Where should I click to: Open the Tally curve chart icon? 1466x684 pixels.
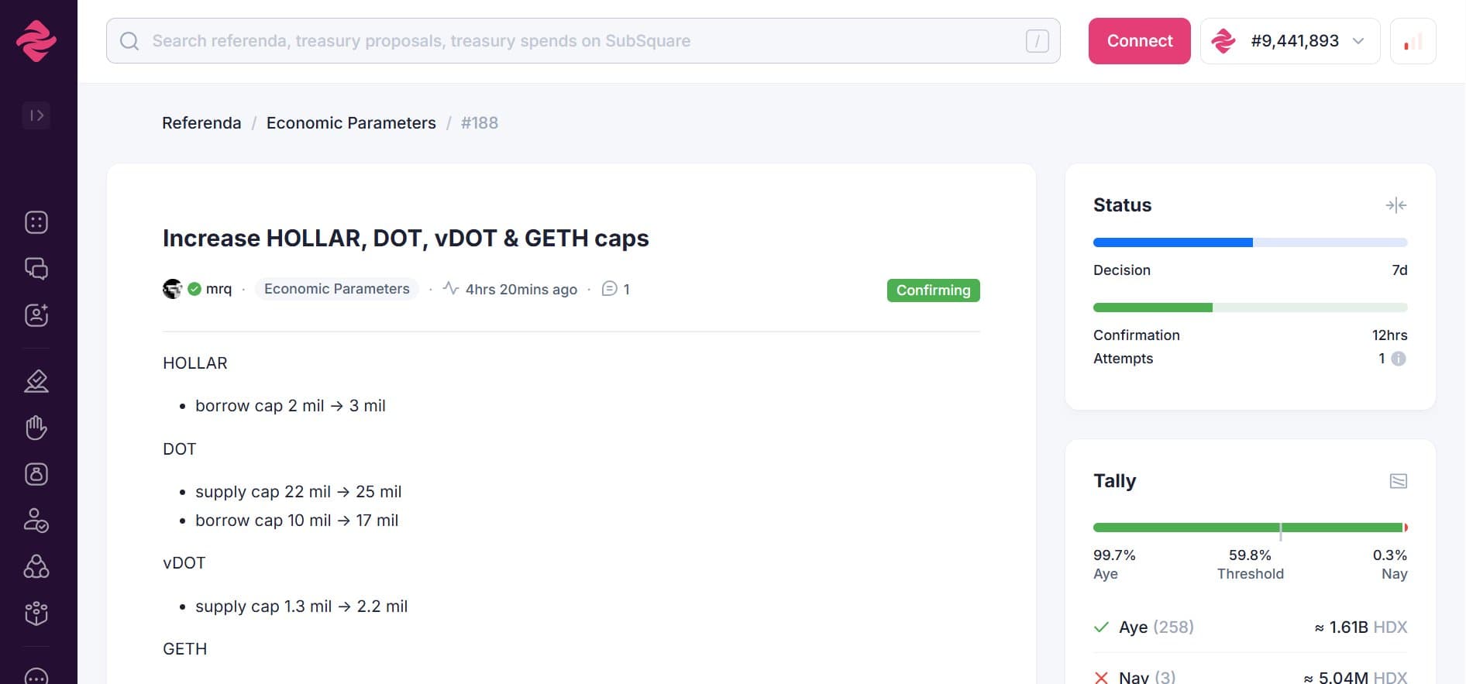[1398, 481]
